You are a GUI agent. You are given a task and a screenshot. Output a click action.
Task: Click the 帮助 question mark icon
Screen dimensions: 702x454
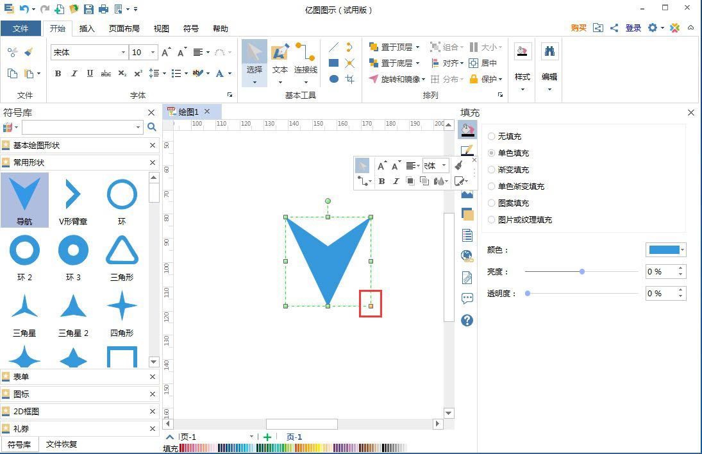coord(467,321)
